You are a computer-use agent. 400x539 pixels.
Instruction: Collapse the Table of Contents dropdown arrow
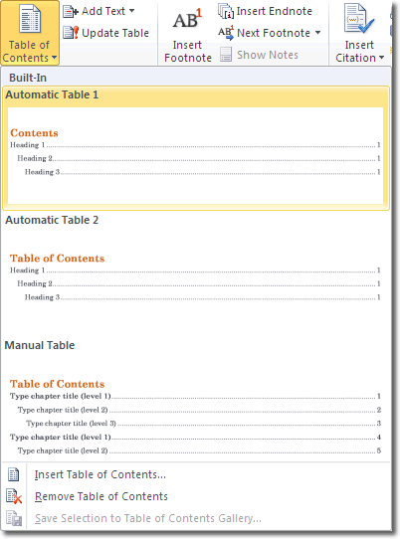(54, 58)
